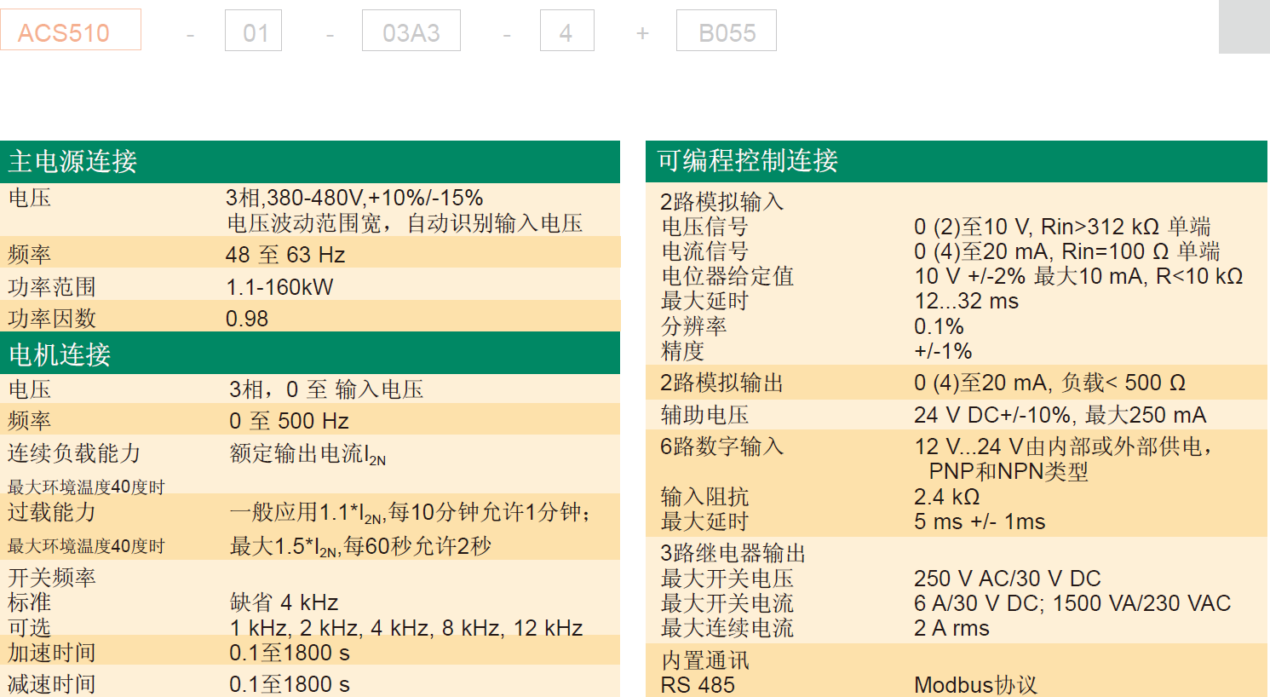Click the value 1.1-160kW

[x=279, y=287]
